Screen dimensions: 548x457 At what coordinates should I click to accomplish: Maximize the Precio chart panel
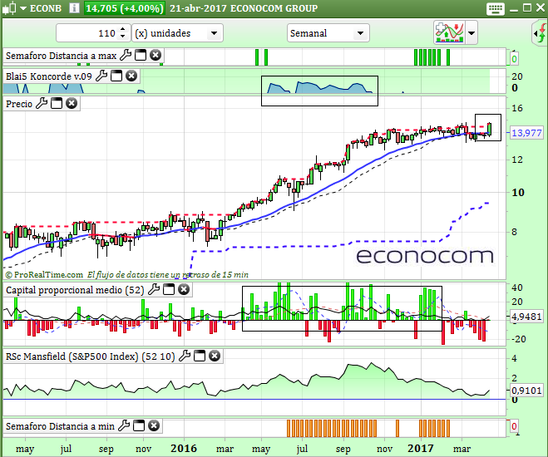57,104
